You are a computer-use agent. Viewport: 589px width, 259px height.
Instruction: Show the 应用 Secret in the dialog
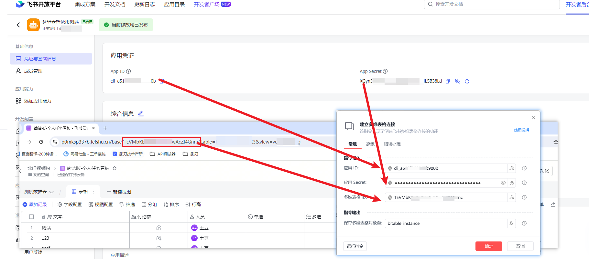click(503, 183)
